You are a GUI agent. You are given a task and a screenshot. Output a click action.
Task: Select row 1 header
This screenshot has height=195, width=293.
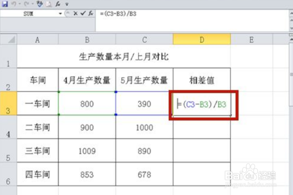click(x=9, y=56)
